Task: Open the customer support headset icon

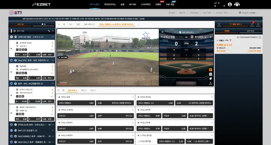Action: [237, 5]
